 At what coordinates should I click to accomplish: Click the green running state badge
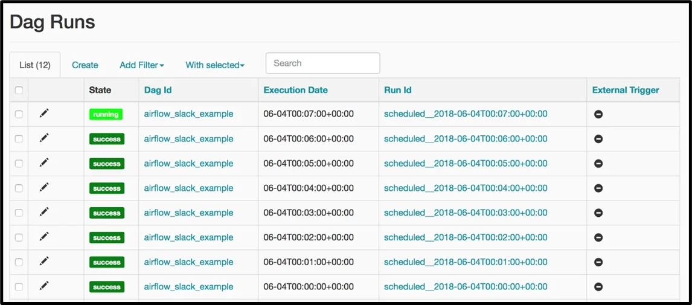[106, 114]
